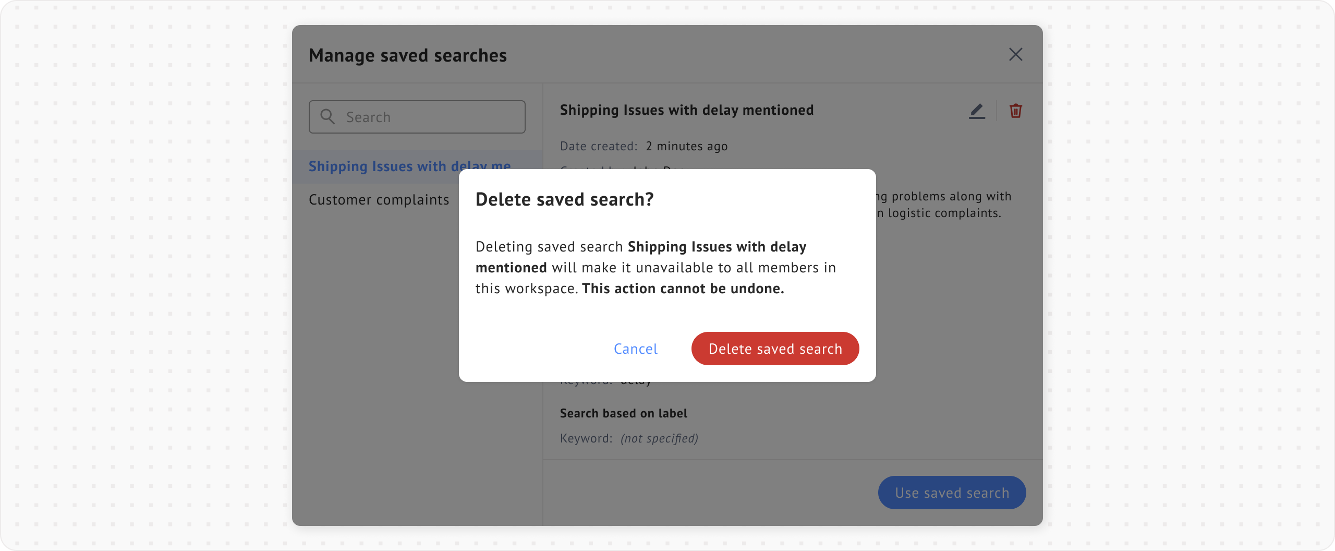Click the details panel Shipping Issues heading
The width and height of the screenshot is (1335, 551).
coord(686,110)
